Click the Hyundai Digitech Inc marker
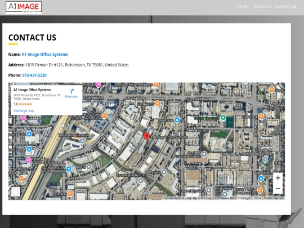This screenshot has height=228, width=304. coord(141,181)
